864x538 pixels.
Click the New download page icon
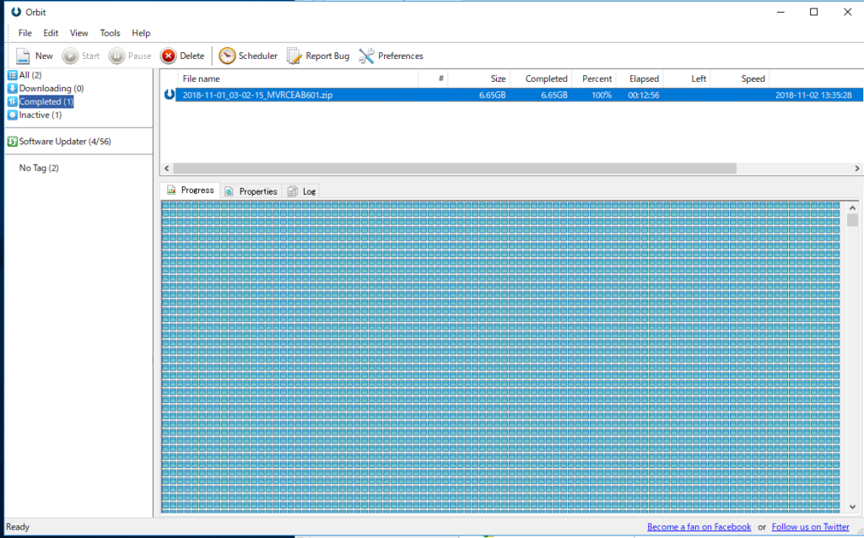click(x=23, y=56)
